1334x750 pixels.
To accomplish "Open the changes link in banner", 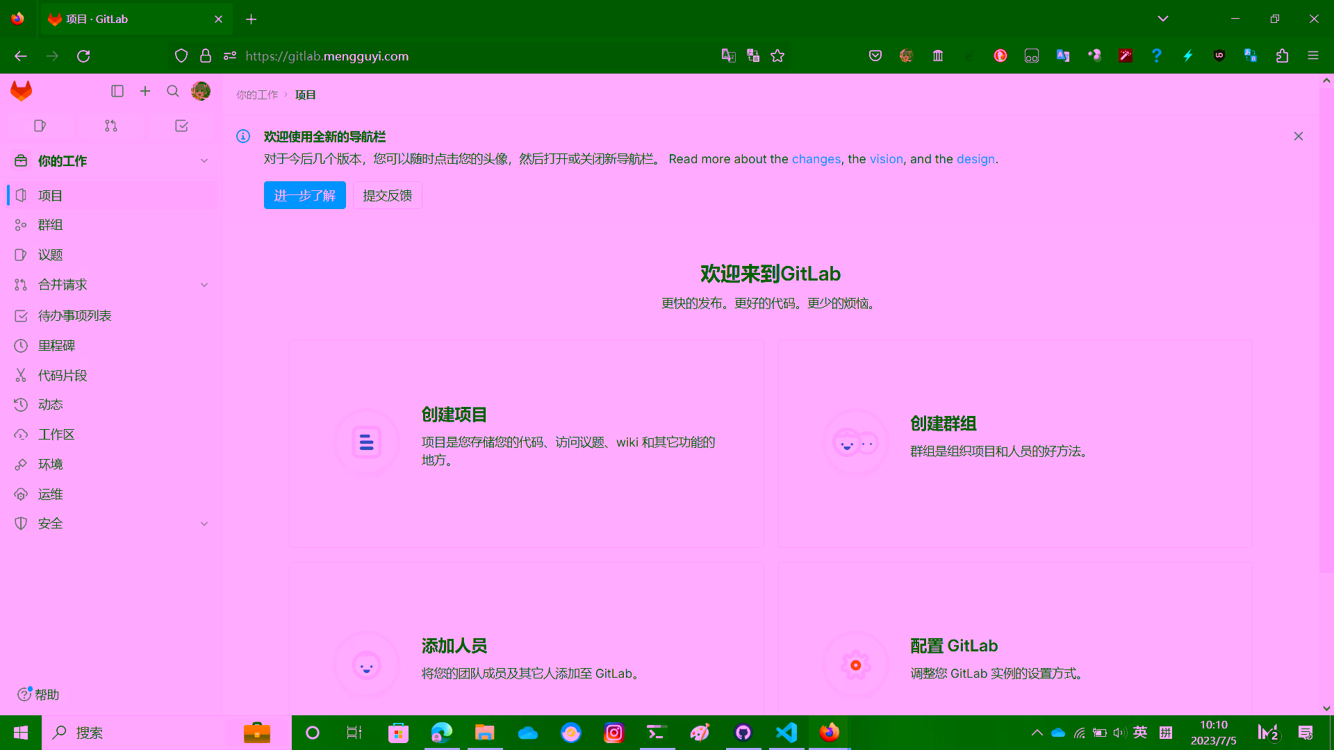I will point(816,159).
